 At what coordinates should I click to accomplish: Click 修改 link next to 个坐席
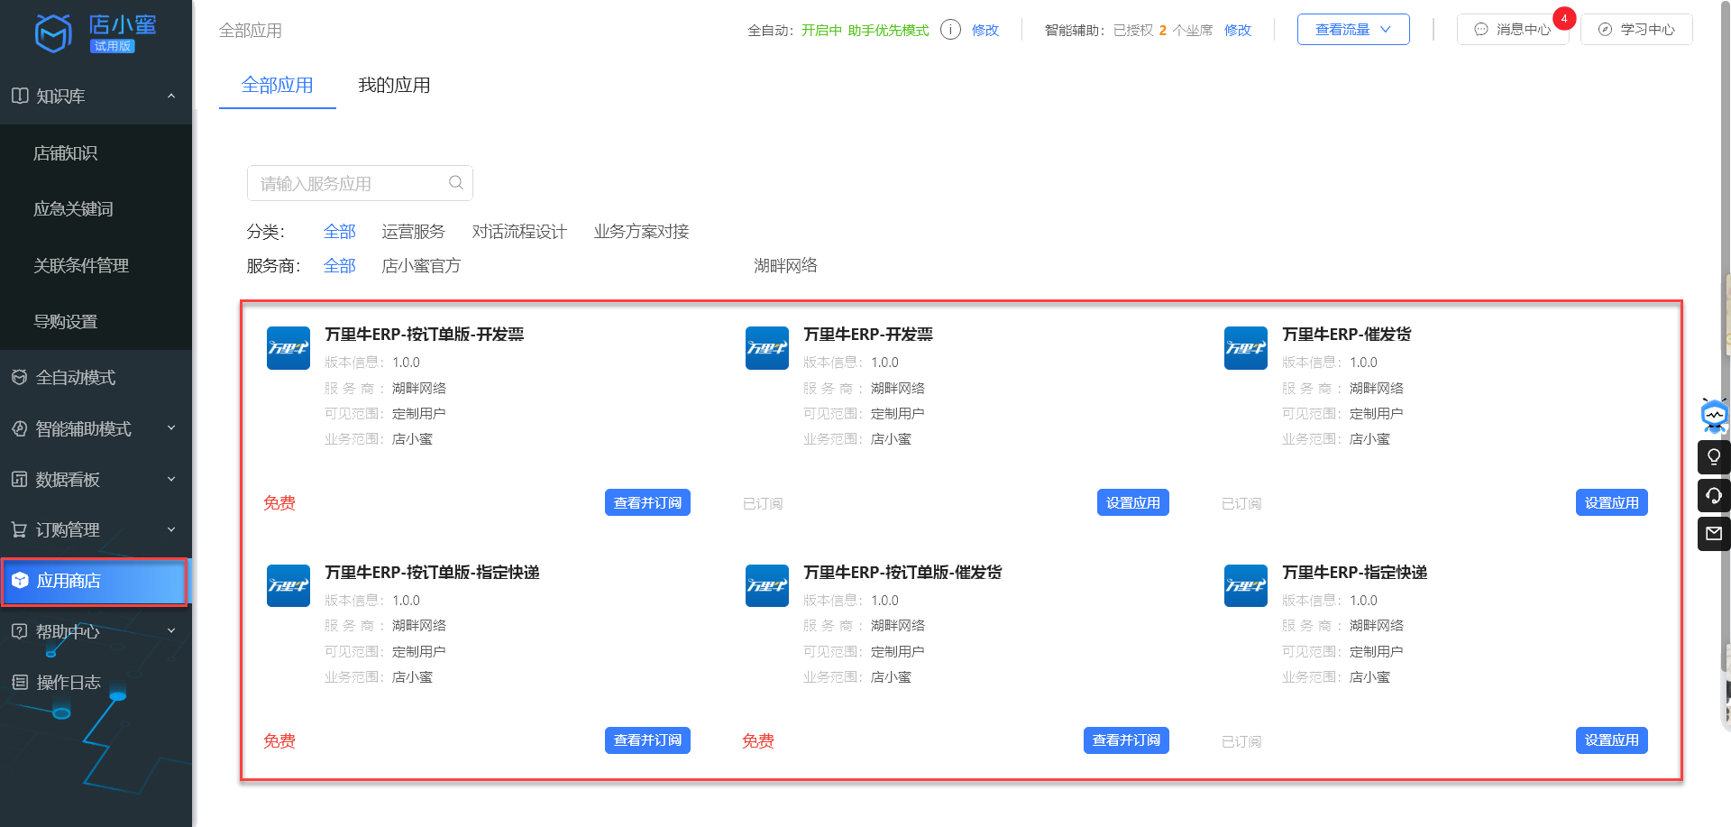[x=1238, y=30]
